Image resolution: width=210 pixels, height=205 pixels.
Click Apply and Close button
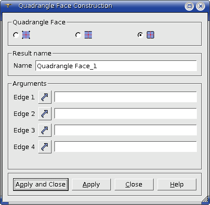tap(41, 185)
